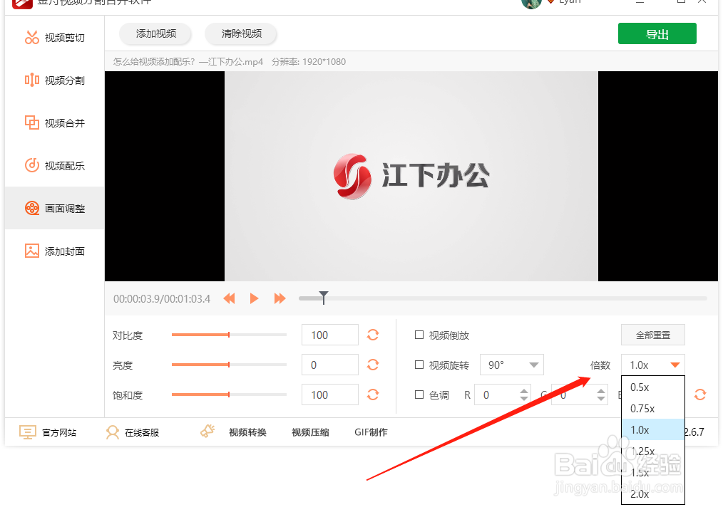Click the 添加视频 button
The image size is (723, 512).
(155, 33)
